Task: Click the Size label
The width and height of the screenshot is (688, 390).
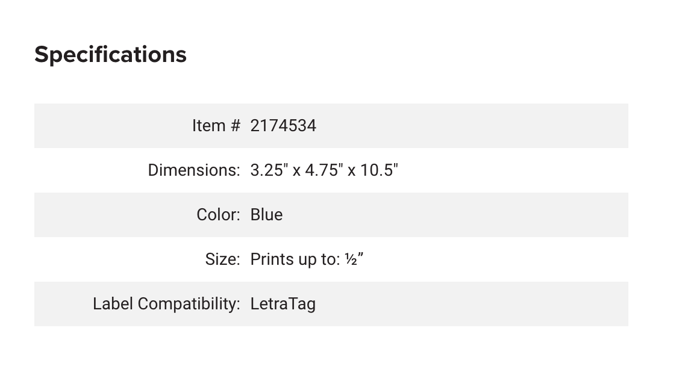Action: click(222, 259)
